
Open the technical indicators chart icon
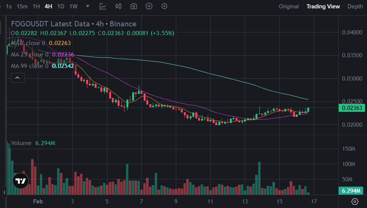pos(103,7)
